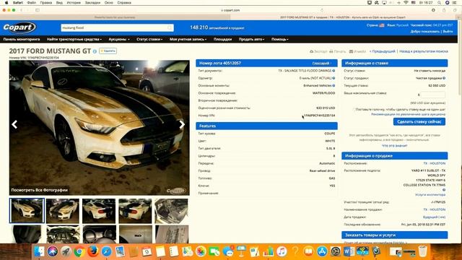Screen dimensions: 462x260
Task: Open Firefox from the dock
Action: click(93, 251)
